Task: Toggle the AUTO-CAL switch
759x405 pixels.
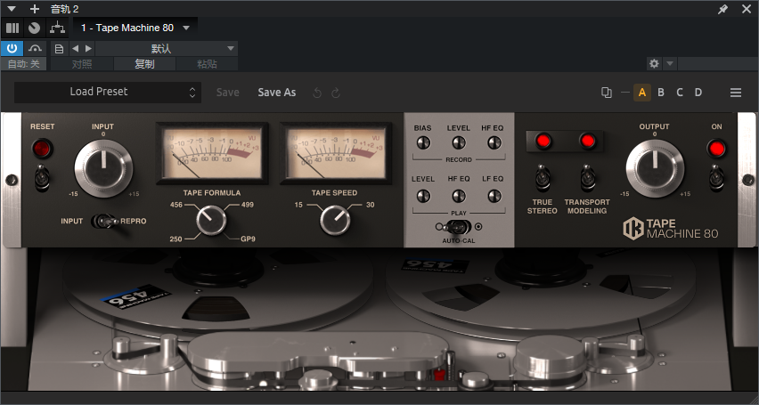Action: coord(457,226)
